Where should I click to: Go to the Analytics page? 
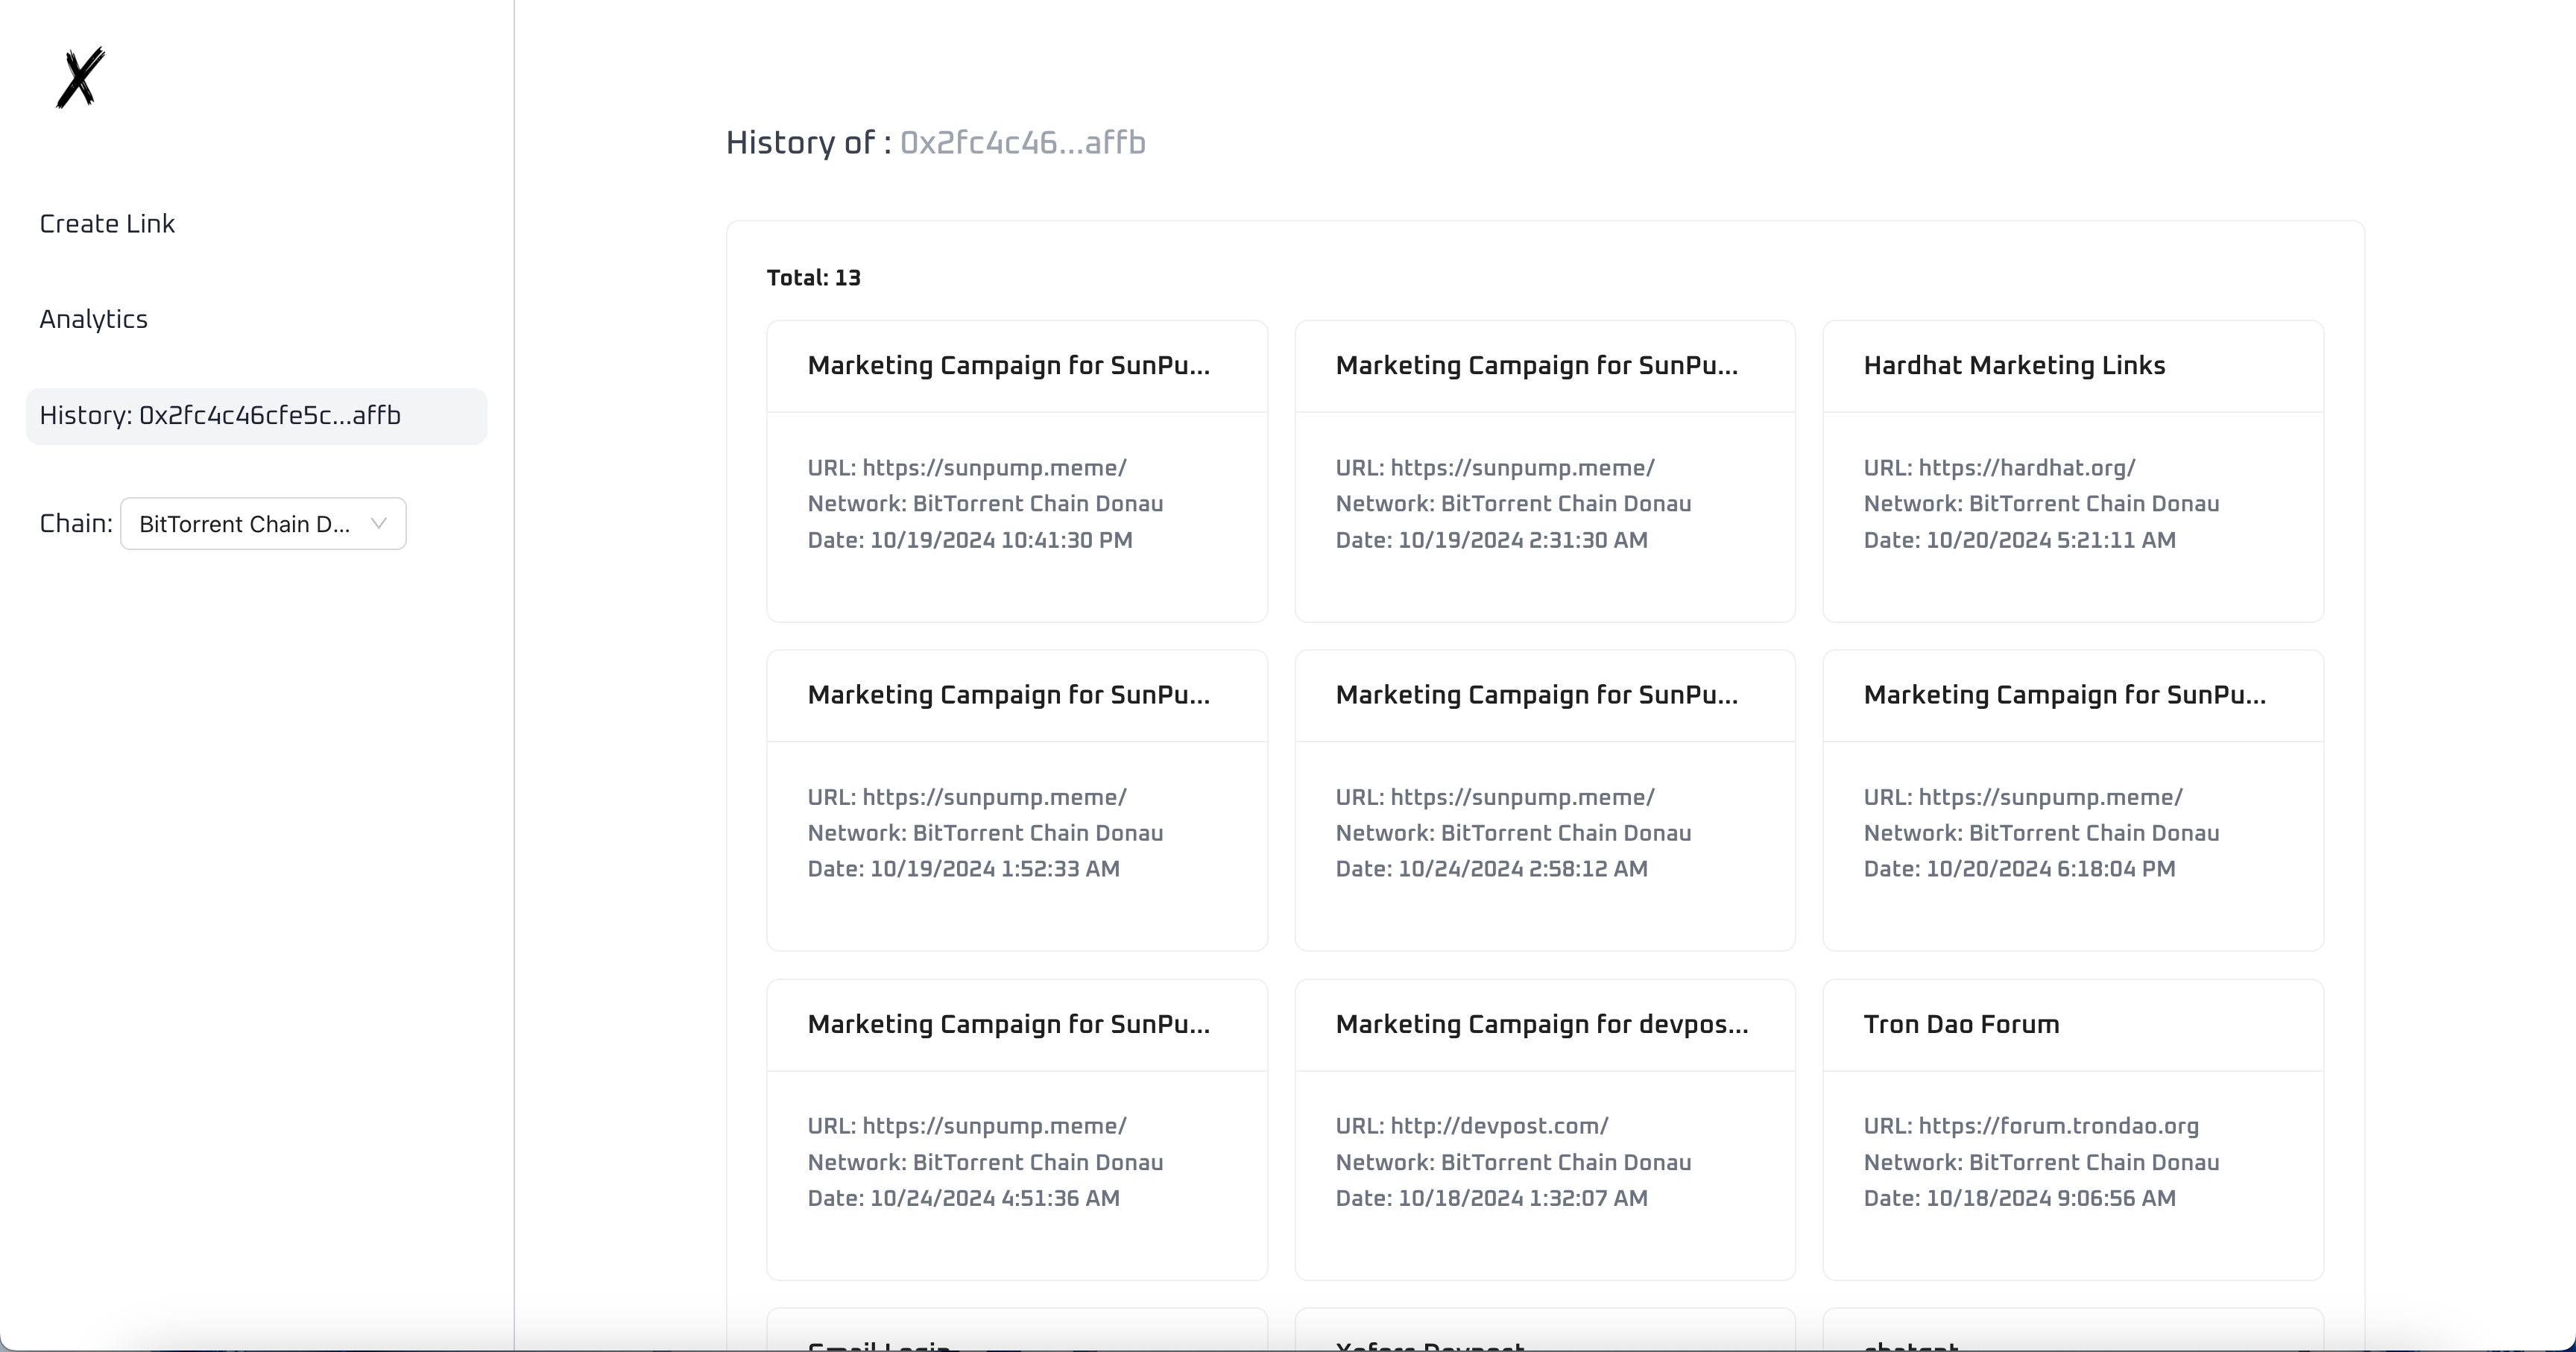94,319
